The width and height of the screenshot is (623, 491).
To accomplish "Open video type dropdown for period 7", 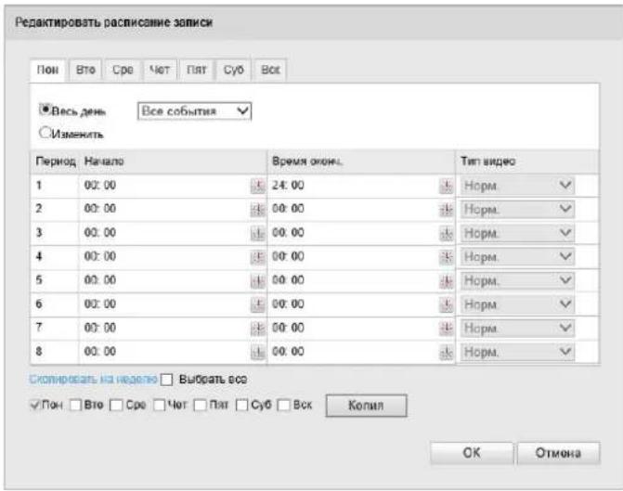I will (517, 329).
